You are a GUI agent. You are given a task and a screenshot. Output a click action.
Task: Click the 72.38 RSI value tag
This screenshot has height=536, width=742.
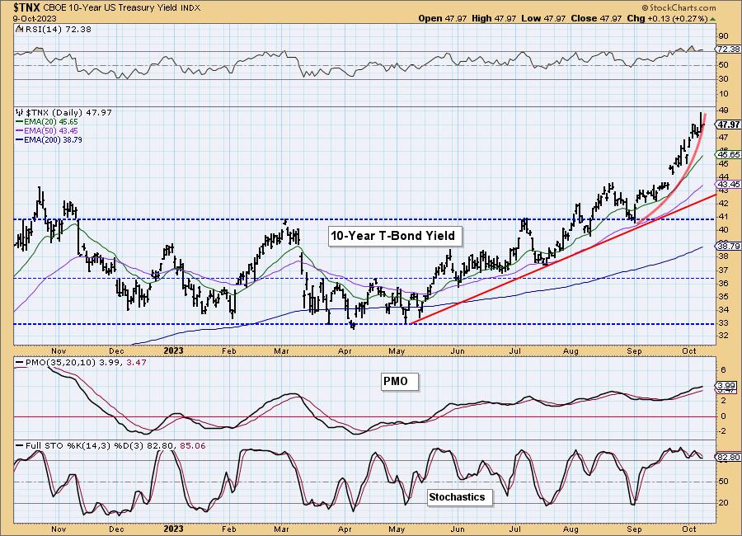coord(728,49)
